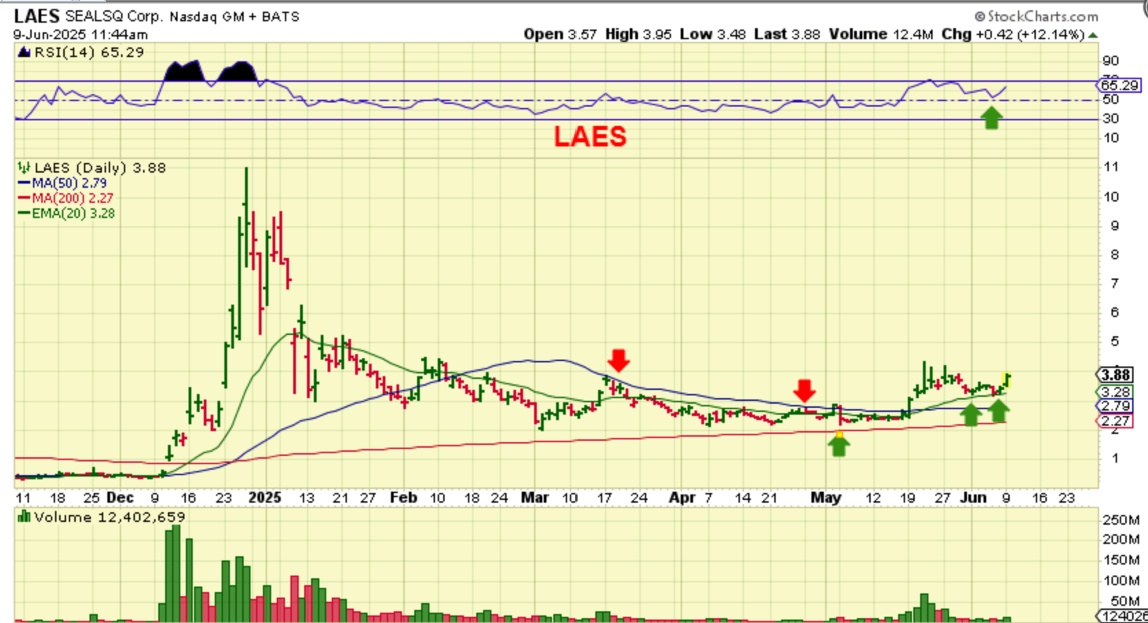Click the RSI indicator icon beside RSI(14)
The height and width of the screenshot is (623, 1148).
24,52
